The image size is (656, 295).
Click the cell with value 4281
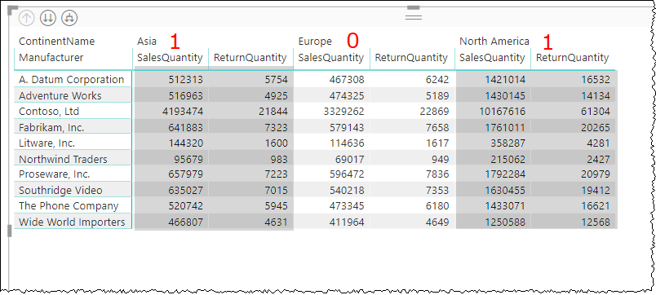click(599, 143)
